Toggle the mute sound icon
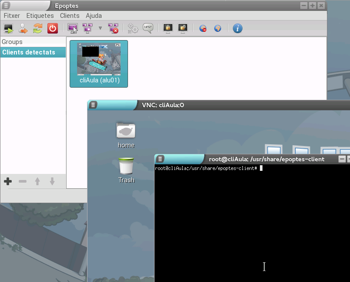 pyautogui.click(x=203, y=29)
